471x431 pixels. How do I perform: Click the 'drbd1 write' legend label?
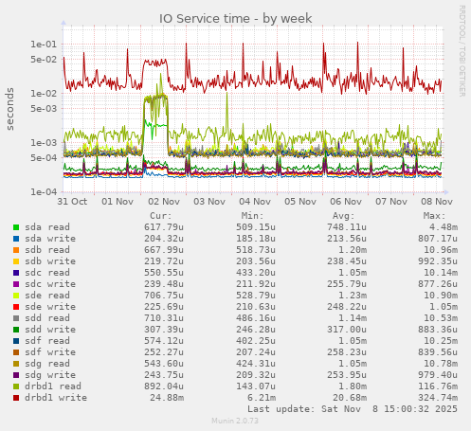(x=56, y=398)
